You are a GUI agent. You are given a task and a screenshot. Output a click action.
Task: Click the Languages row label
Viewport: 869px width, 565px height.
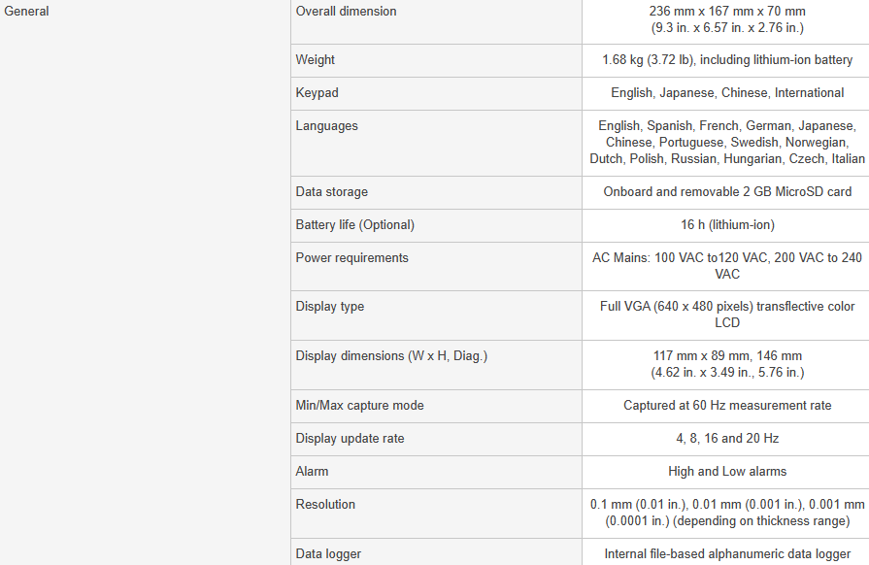(326, 126)
